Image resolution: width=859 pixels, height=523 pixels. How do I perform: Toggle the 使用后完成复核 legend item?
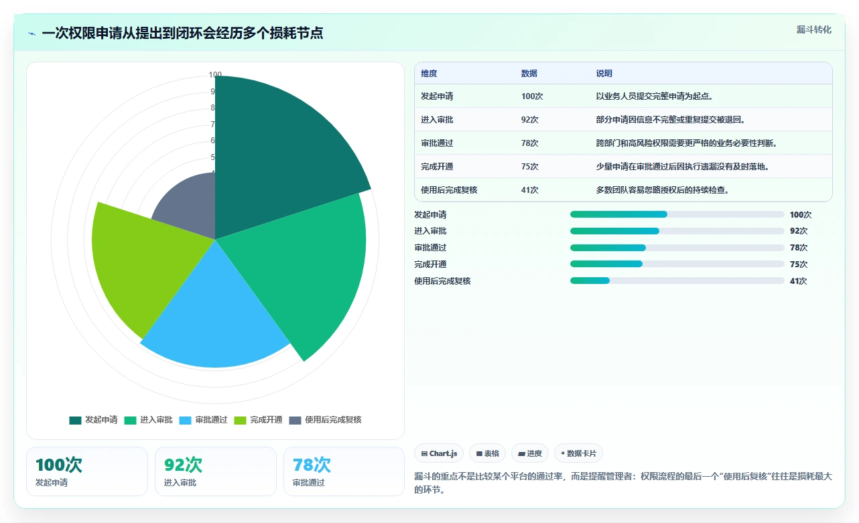pyautogui.click(x=325, y=420)
